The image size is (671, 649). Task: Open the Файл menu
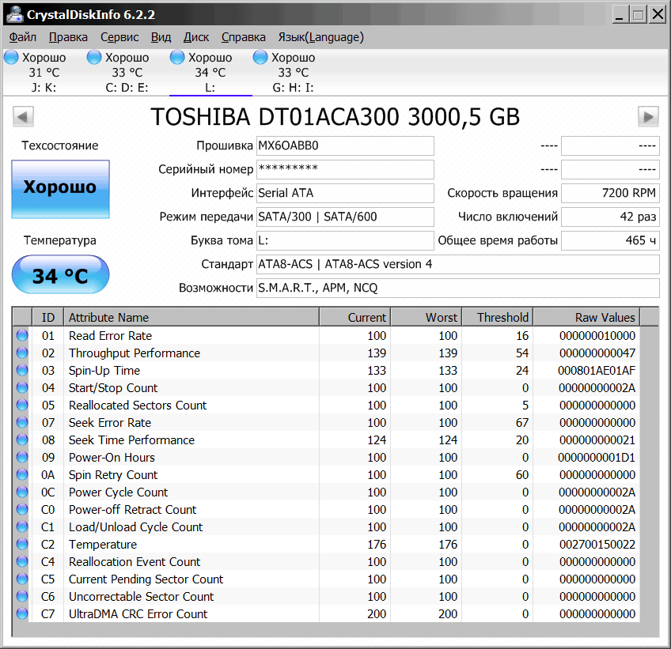pos(23,37)
